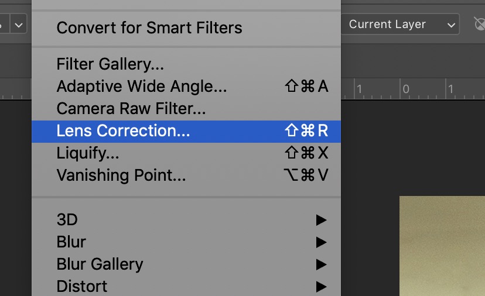Open the 3D filter submenu

tap(67, 220)
